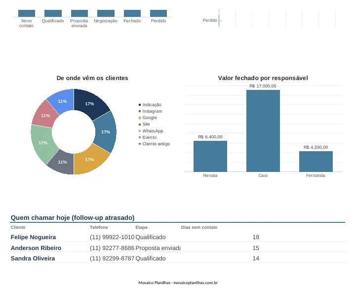The width and height of the screenshot is (355, 295).
Task: Select the pink Evento donut slice
Action: pos(45,115)
